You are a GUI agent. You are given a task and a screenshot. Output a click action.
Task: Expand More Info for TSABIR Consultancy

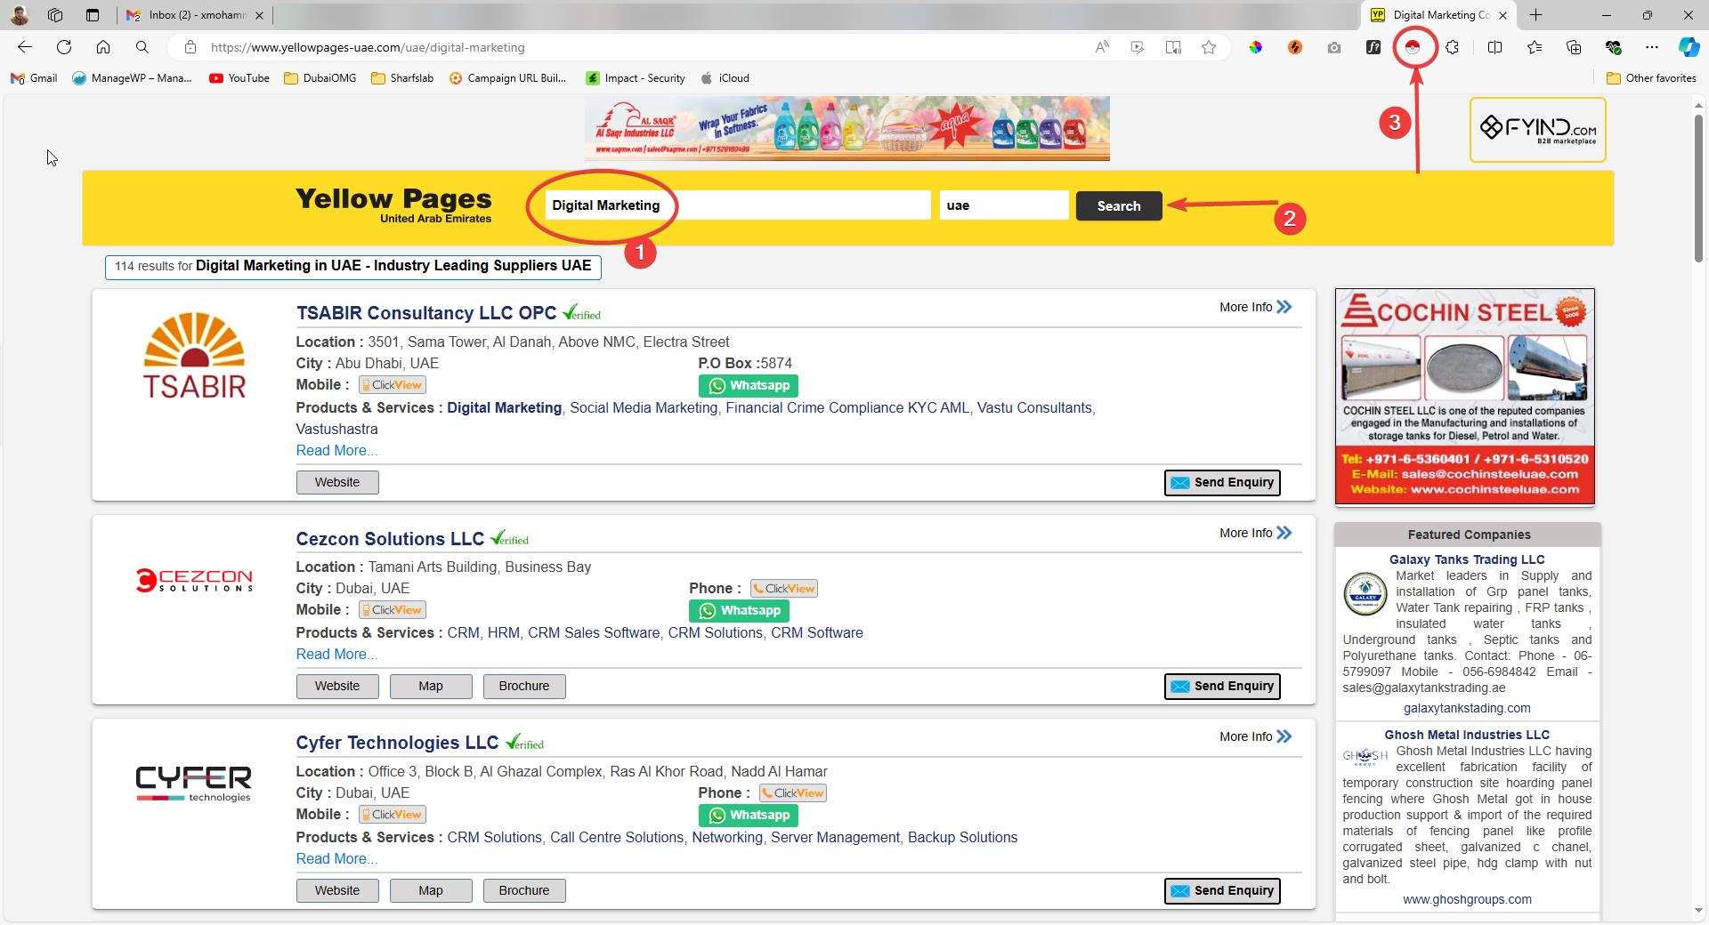tap(1255, 307)
